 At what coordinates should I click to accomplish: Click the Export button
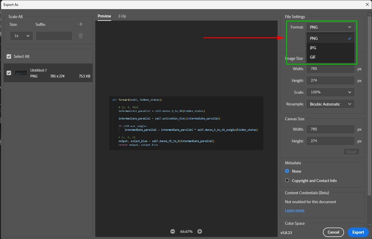pos(358,232)
